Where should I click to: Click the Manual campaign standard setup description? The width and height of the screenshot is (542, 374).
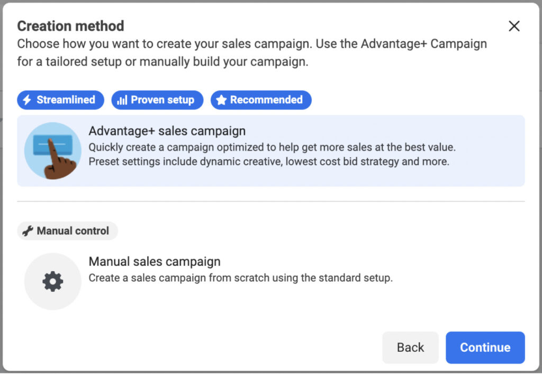tap(241, 278)
